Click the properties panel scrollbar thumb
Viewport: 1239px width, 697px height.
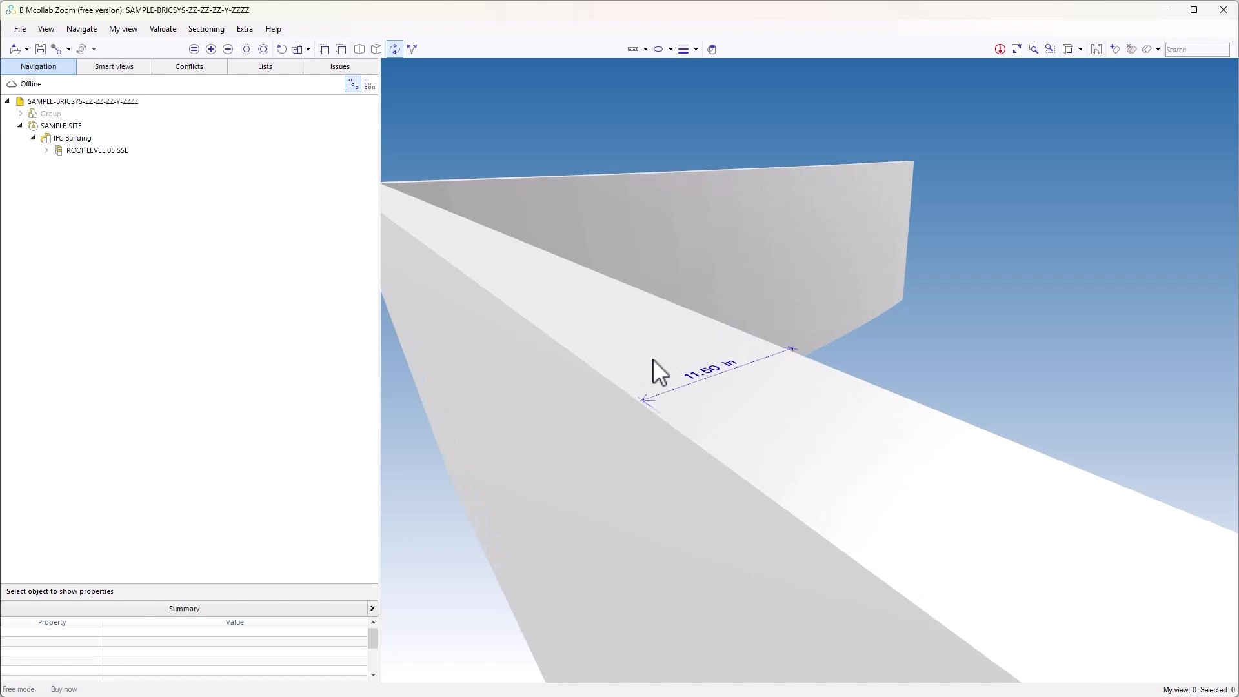tap(372, 638)
